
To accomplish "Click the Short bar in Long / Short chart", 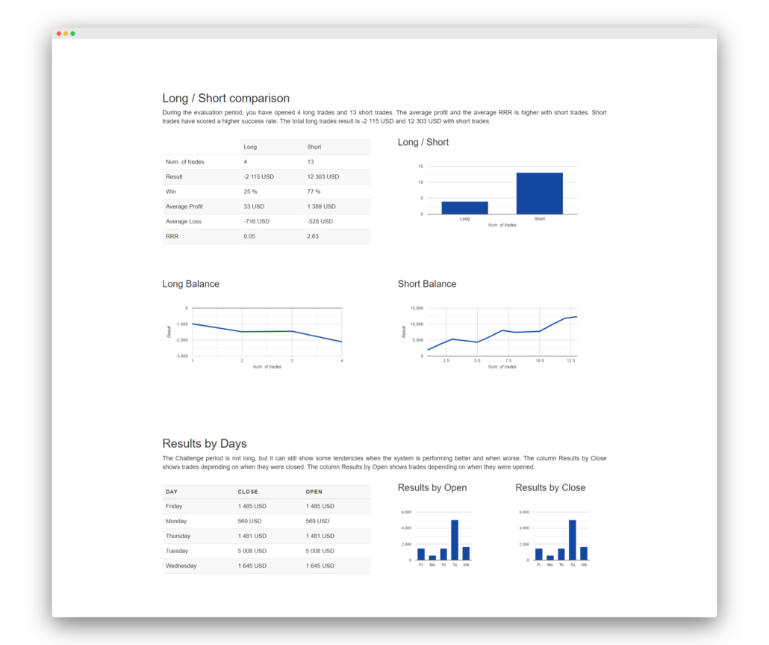I will pyautogui.click(x=540, y=194).
